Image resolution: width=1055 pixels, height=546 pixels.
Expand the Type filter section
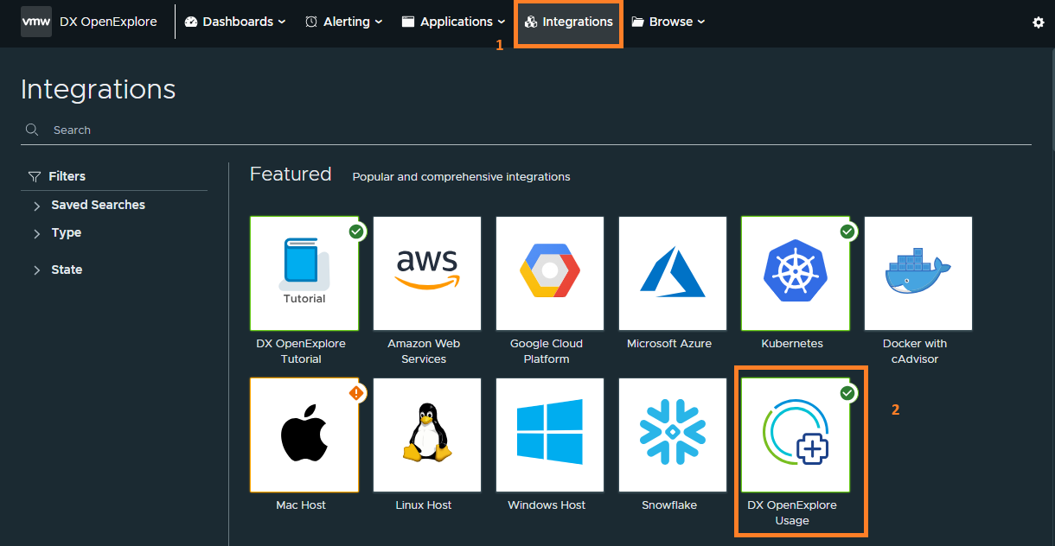point(66,232)
